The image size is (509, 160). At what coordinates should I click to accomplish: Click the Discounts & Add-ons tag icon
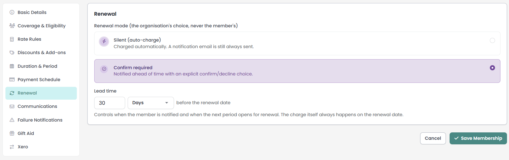pyautogui.click(x=12, y=53)
